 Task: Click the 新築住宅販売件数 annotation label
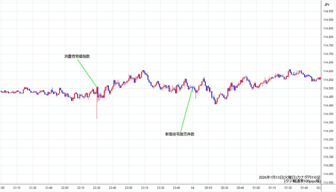pos(180,134)
